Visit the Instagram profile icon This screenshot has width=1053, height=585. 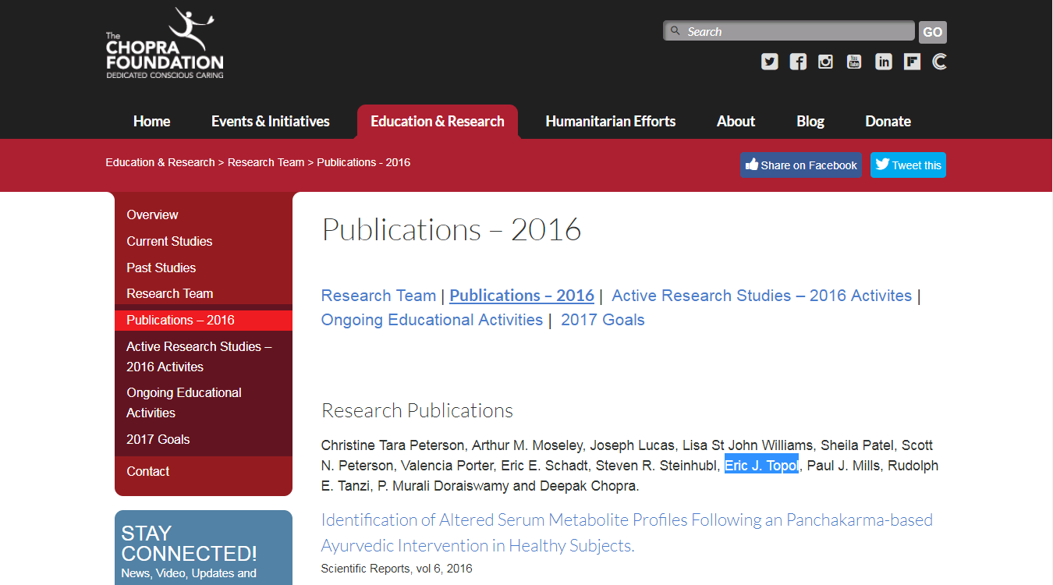826,62
